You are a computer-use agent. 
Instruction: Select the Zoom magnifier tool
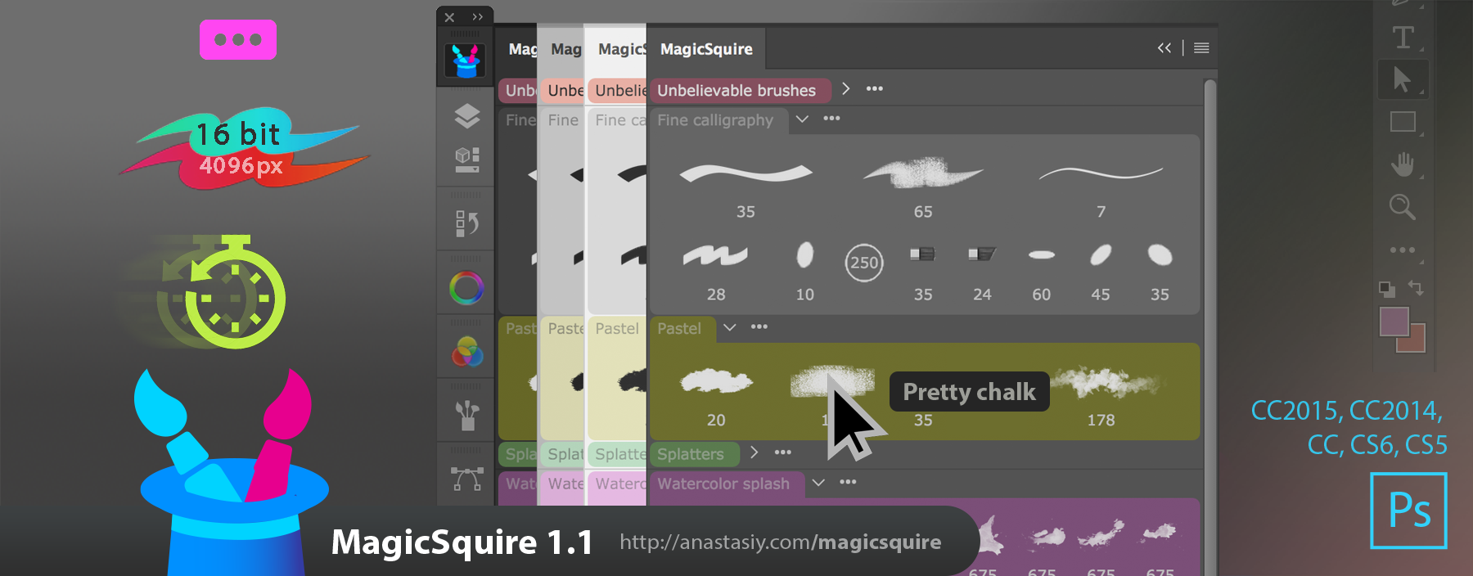1403,207
